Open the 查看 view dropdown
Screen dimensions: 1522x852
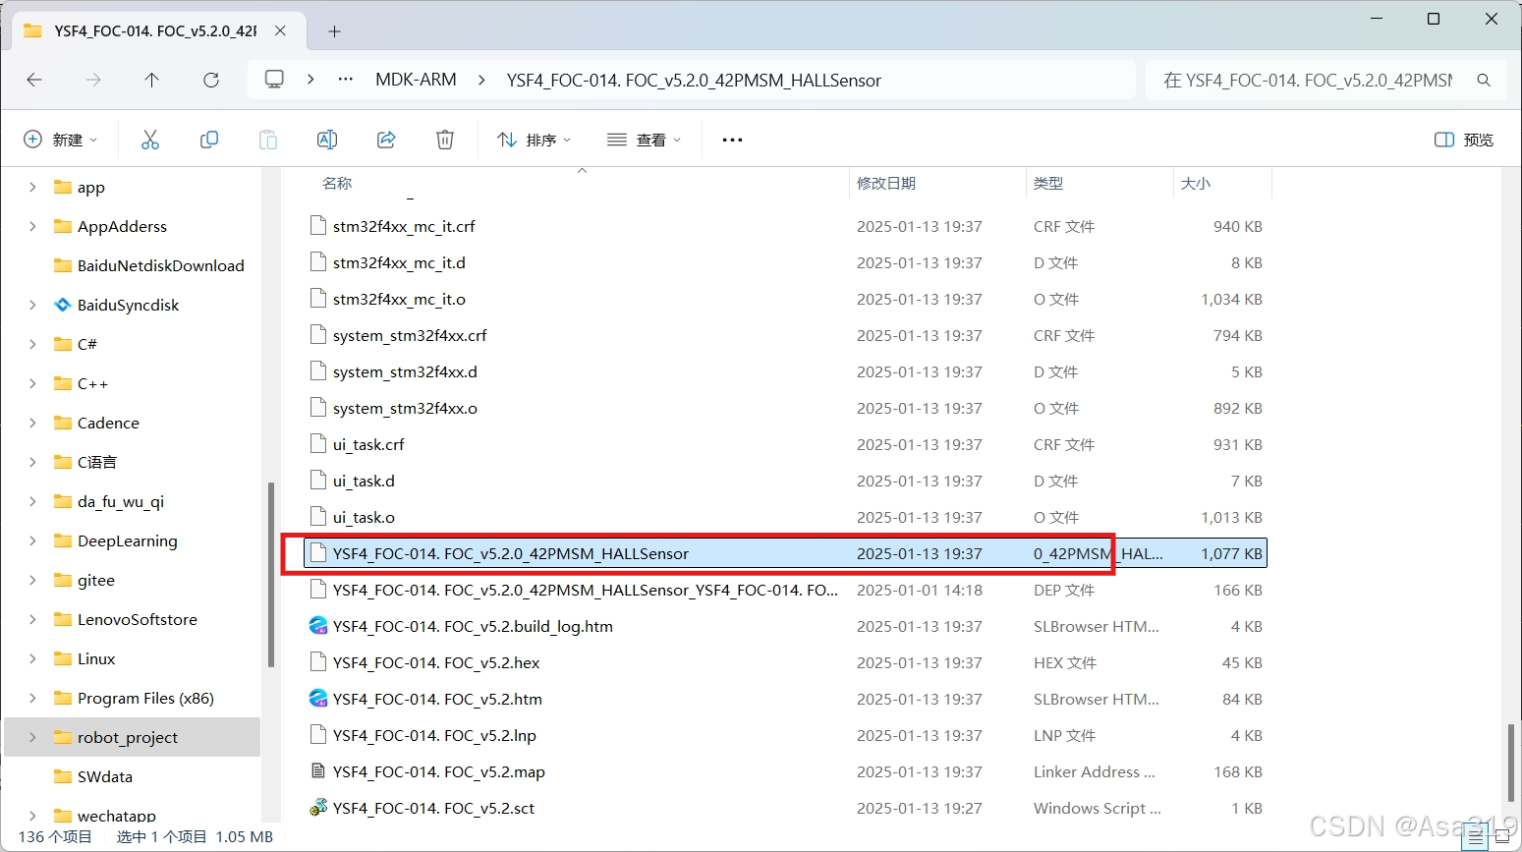point(644,139)
